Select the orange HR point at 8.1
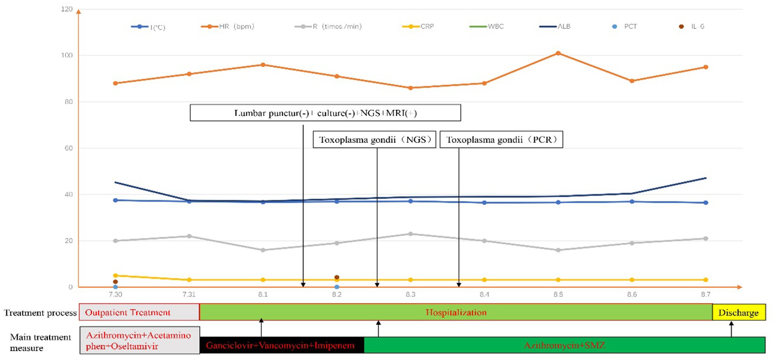The image size is (774, 363). (x=263, y=65)
